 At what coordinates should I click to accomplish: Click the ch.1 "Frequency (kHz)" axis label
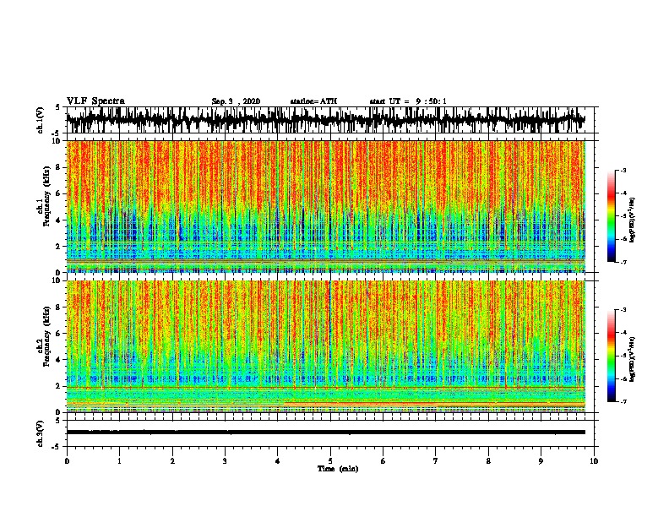click(x=47, y=197)
